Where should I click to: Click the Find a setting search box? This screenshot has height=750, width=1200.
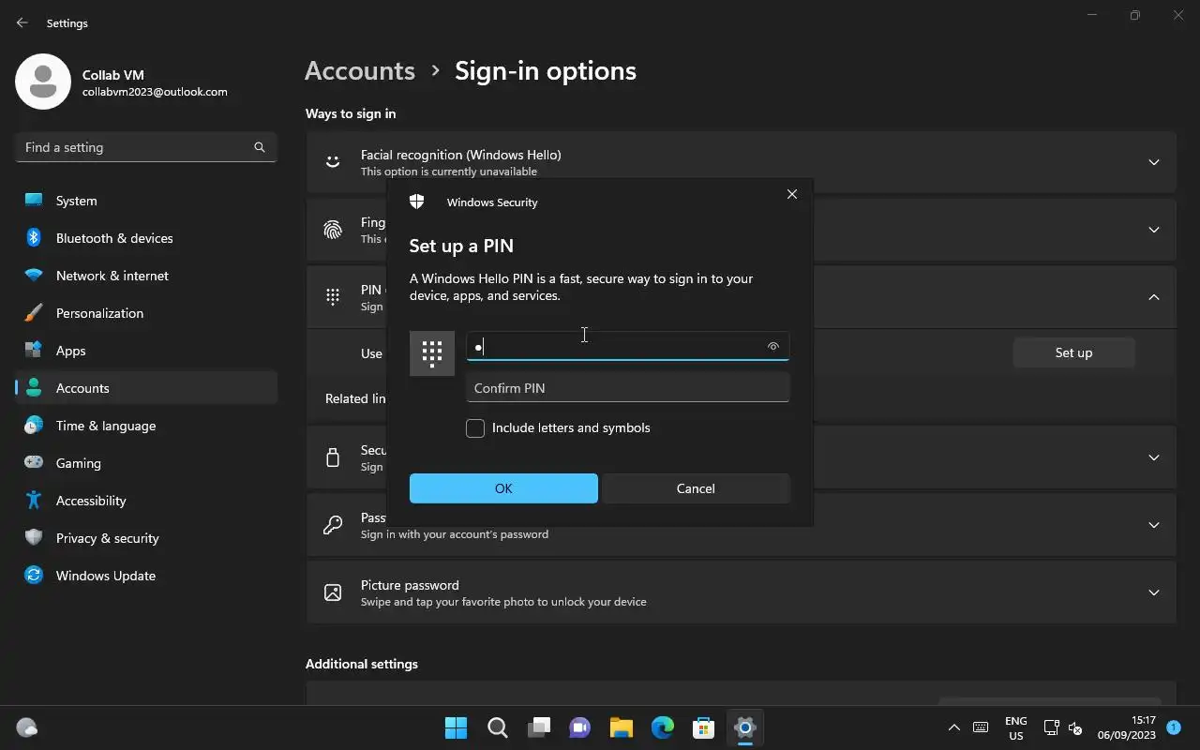click(x=146, y=147)
